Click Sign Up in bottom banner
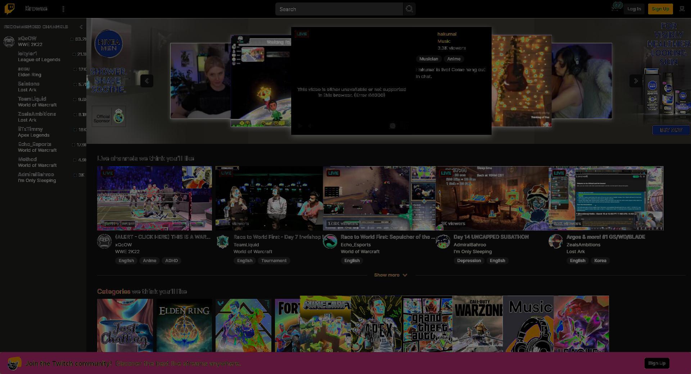The width and height of the screenshot is (691, 374). 657,363
